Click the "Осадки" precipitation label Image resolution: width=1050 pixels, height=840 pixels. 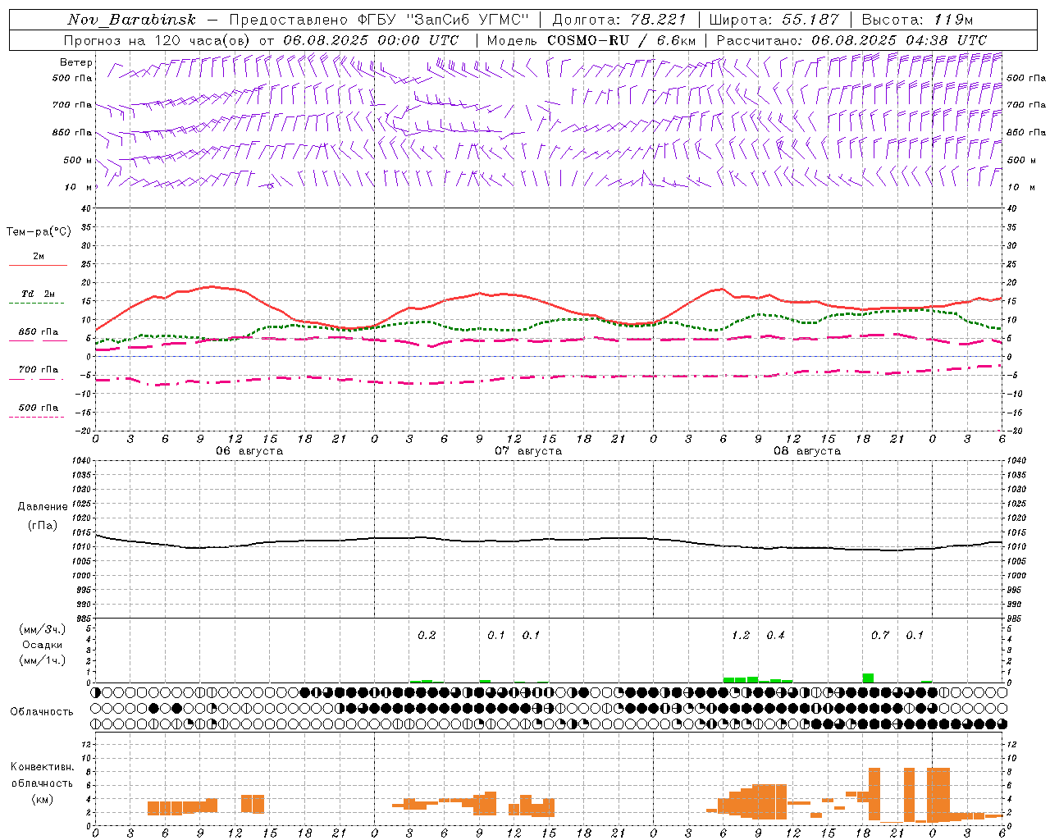pyautogui.click(x=43, y=646)
